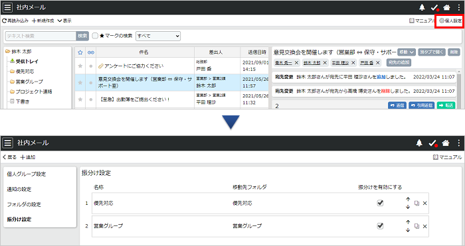465x246 pixels.
Task: Click 別タブで開く button
Action: coord(432,52)
